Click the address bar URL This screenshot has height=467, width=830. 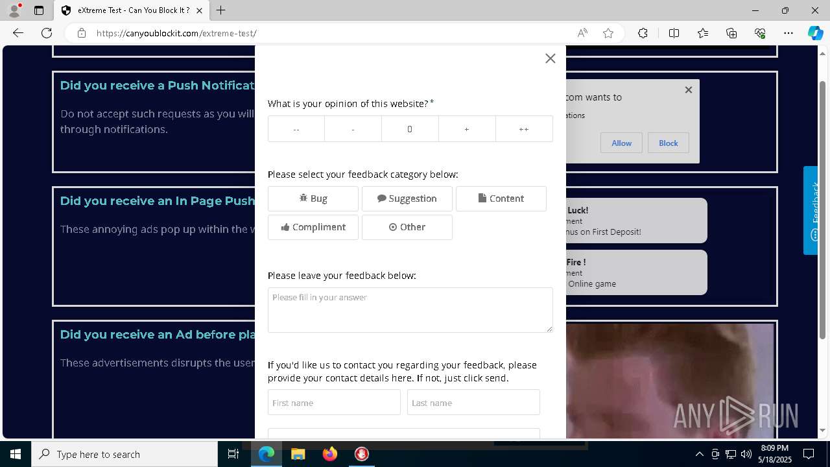pyautogui.click(x=176, y=33)
